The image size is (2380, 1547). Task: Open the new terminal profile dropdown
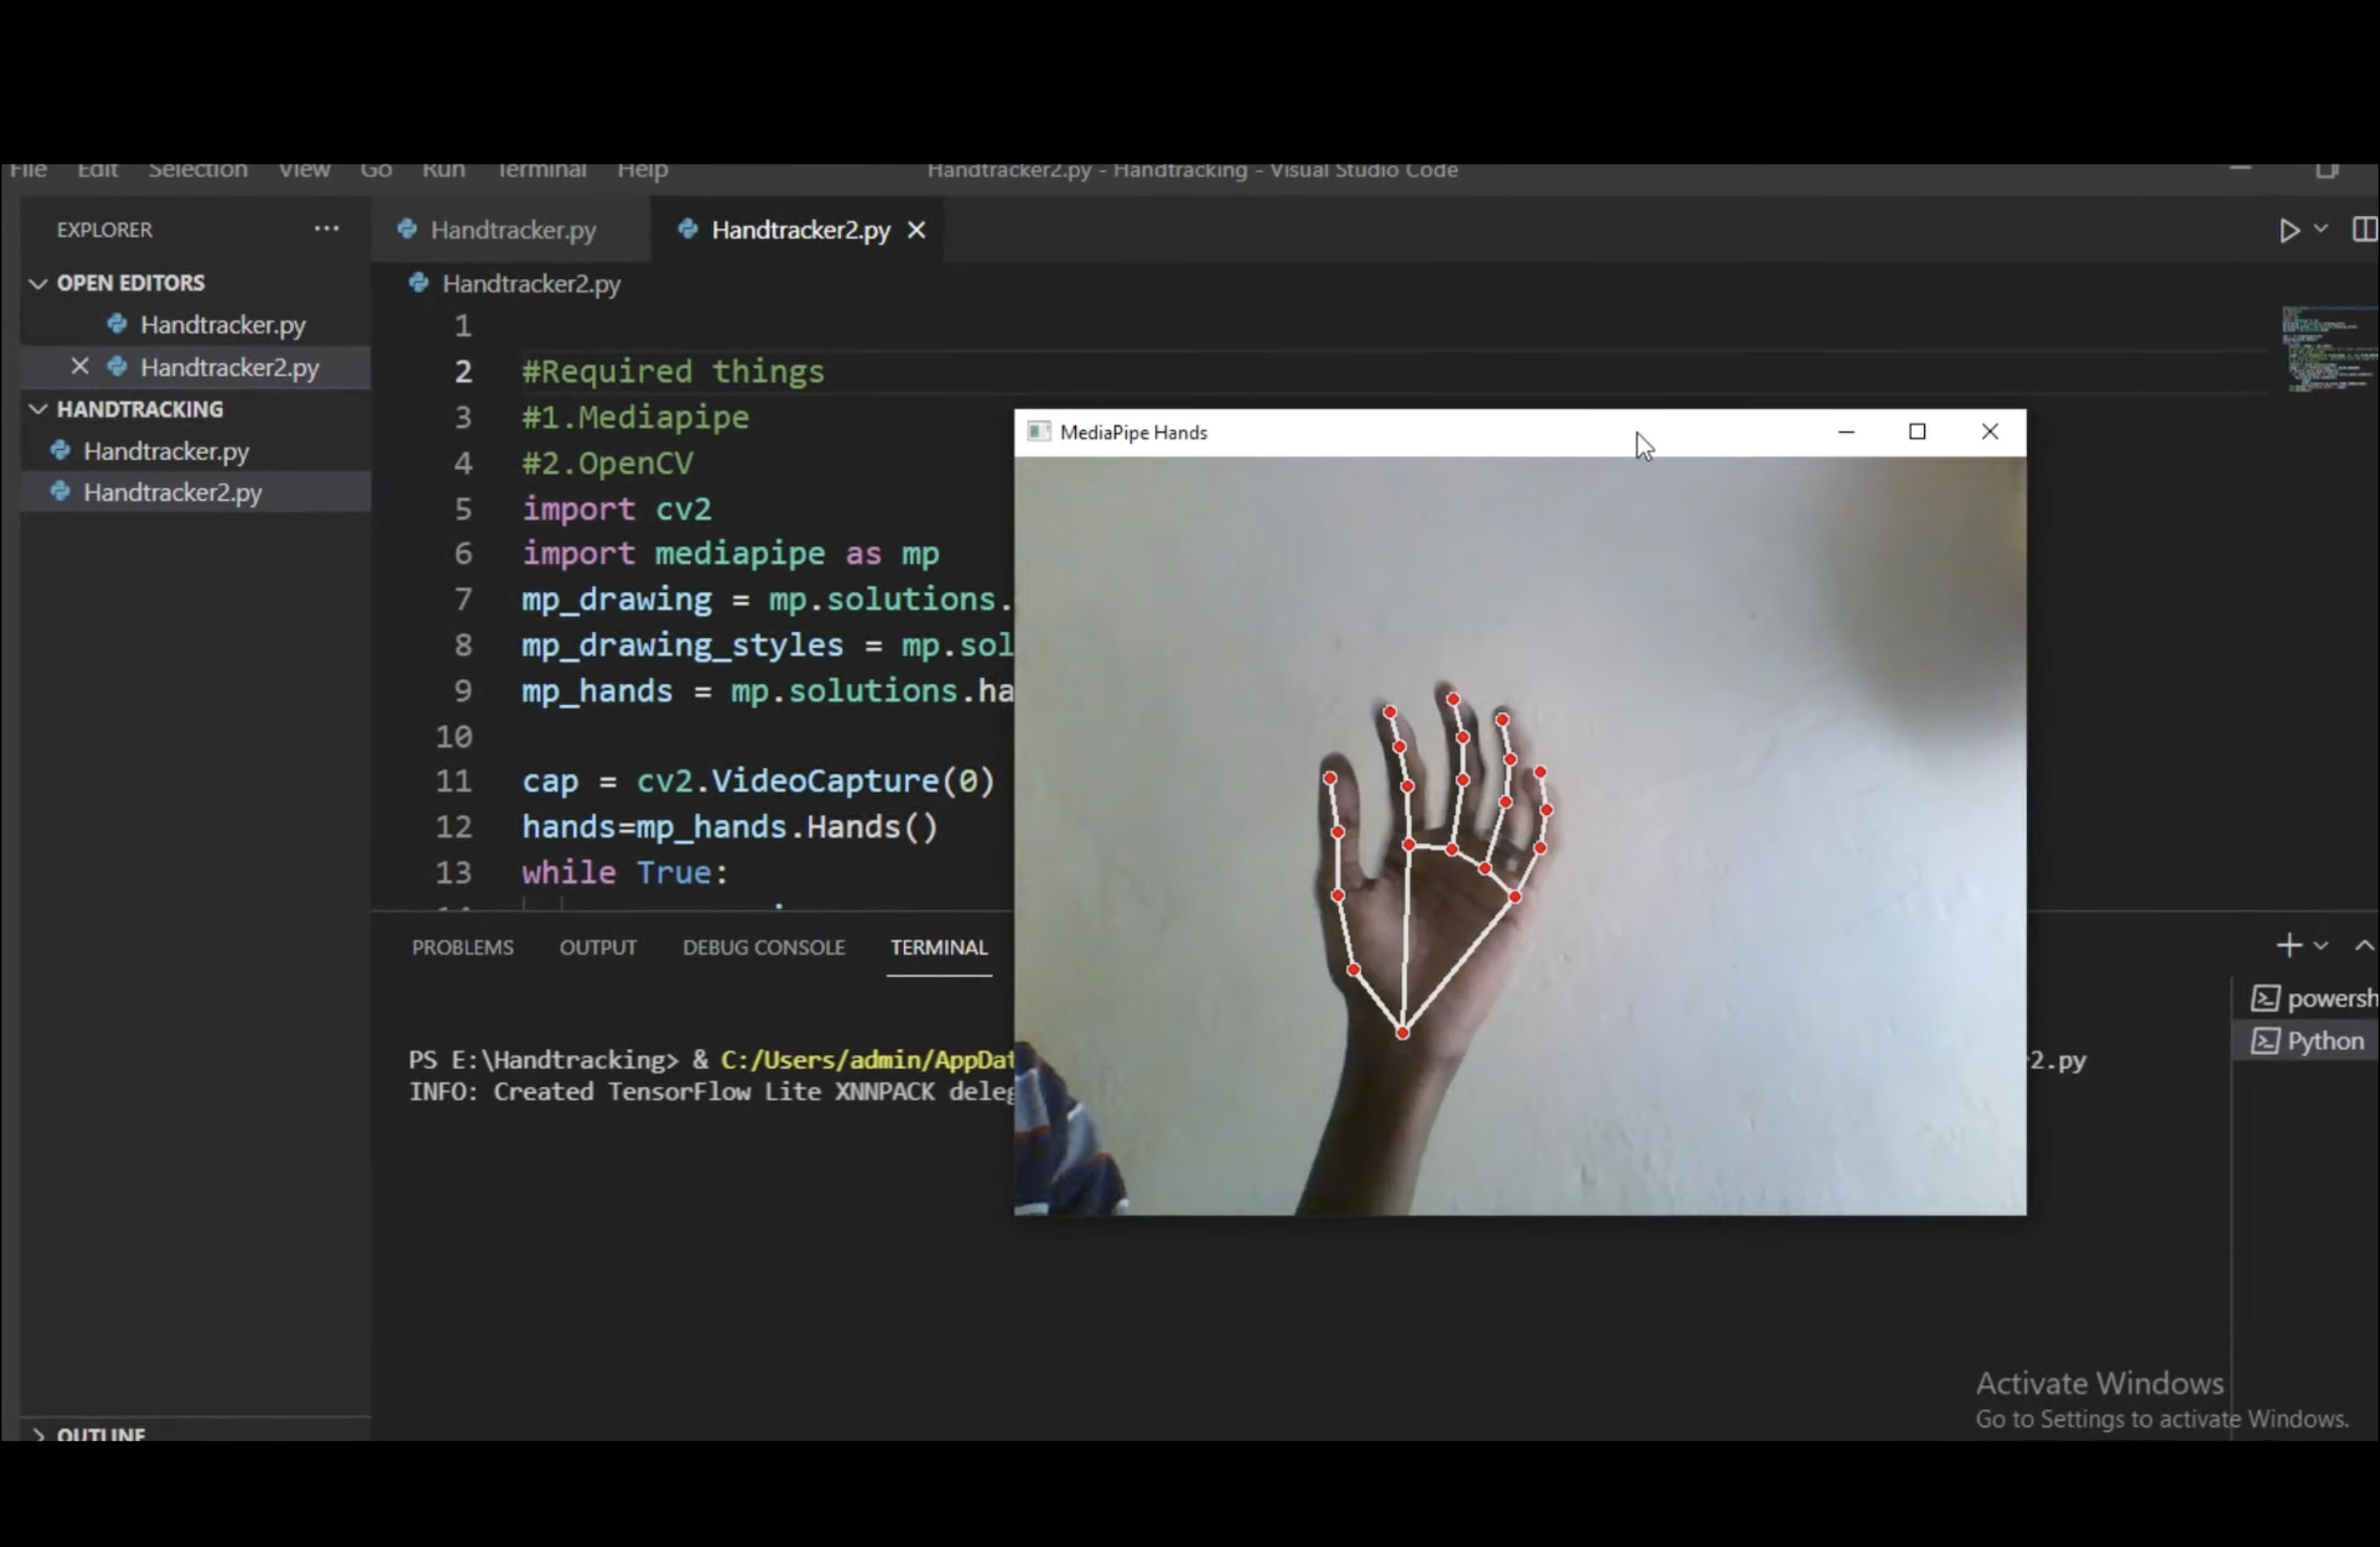click(2322, 945)
